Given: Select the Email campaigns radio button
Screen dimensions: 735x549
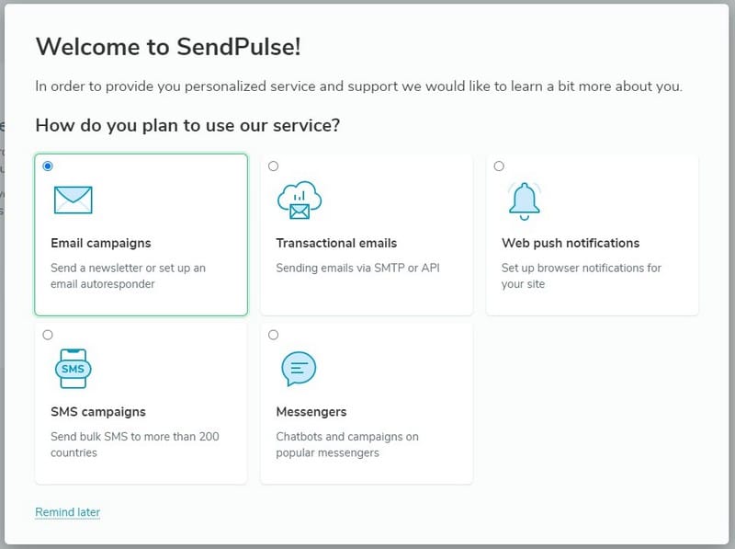Looking at the screenshot, I should tap(48, 166).
